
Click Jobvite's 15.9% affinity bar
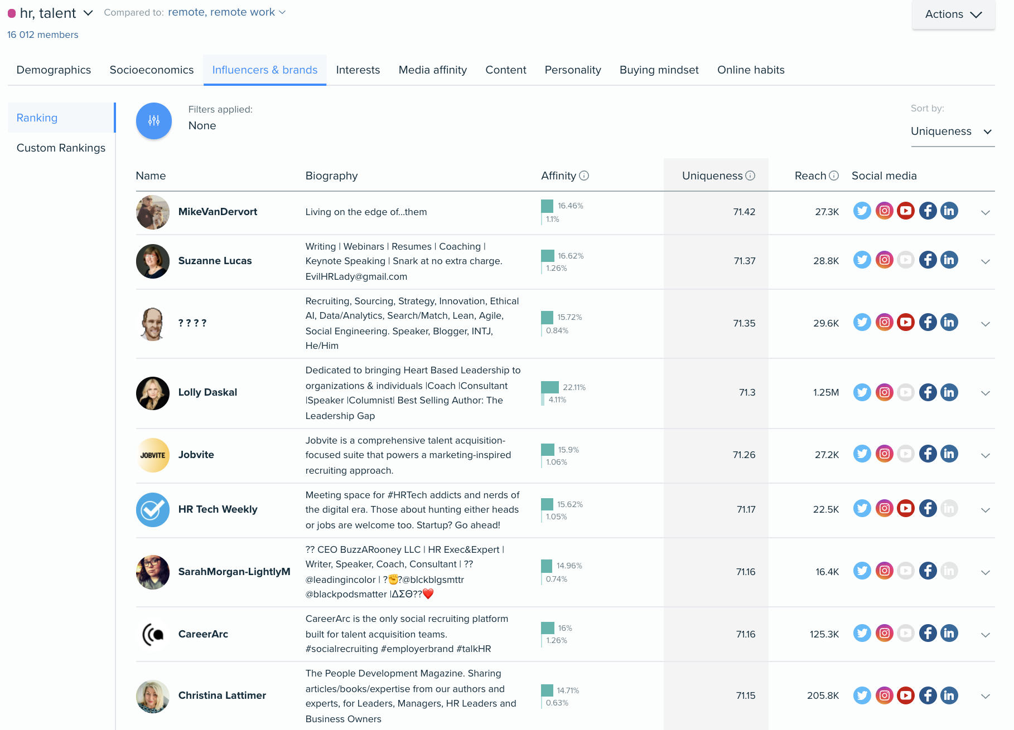[x=547, y=450]
